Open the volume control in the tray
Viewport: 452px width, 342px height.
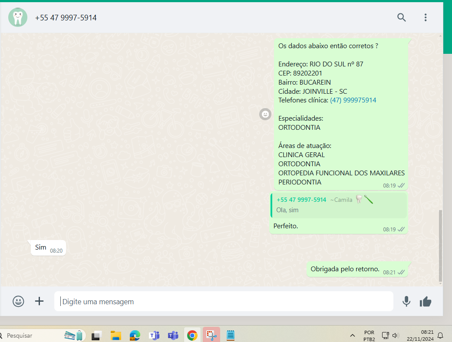tap(395, 335)
